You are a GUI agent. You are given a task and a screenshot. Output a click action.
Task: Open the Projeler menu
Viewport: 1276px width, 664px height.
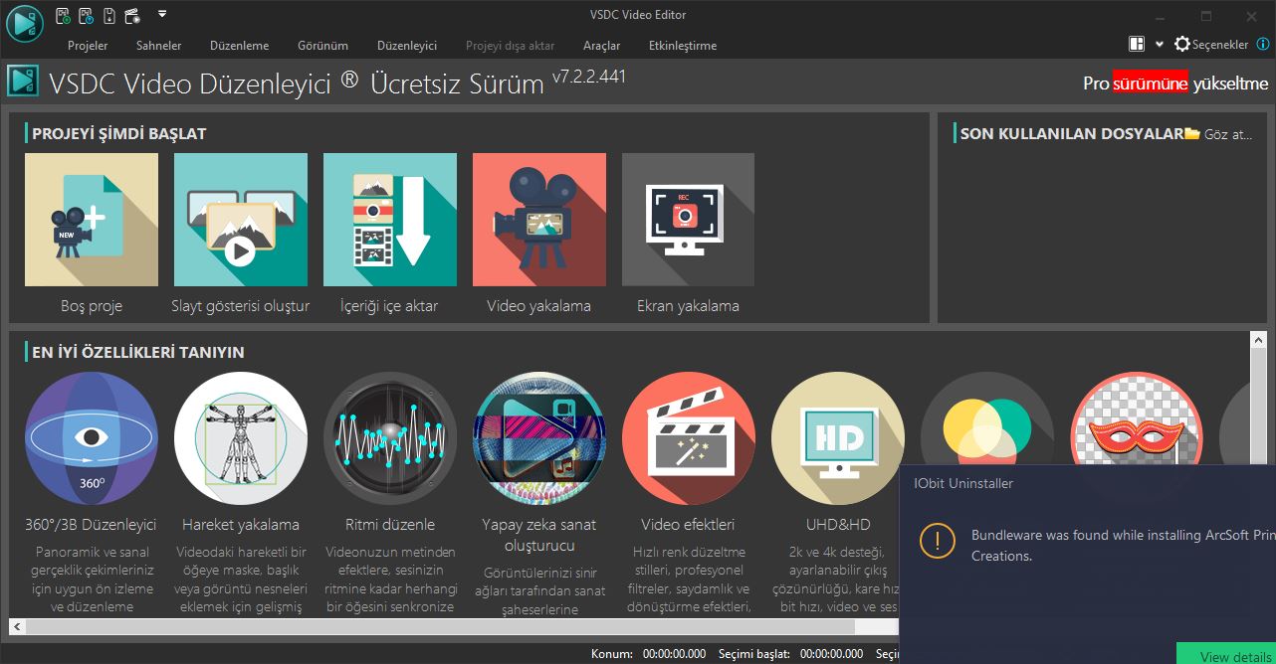[x=88, y=46]
